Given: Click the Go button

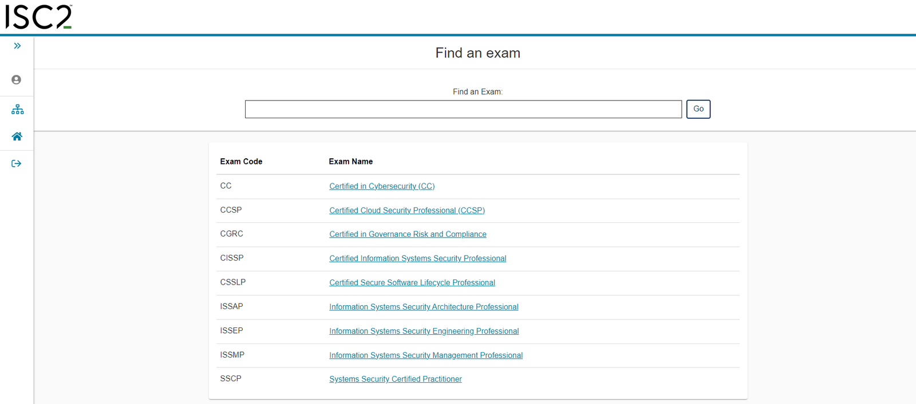Looking at the screenshot, I should pos(698,109).
